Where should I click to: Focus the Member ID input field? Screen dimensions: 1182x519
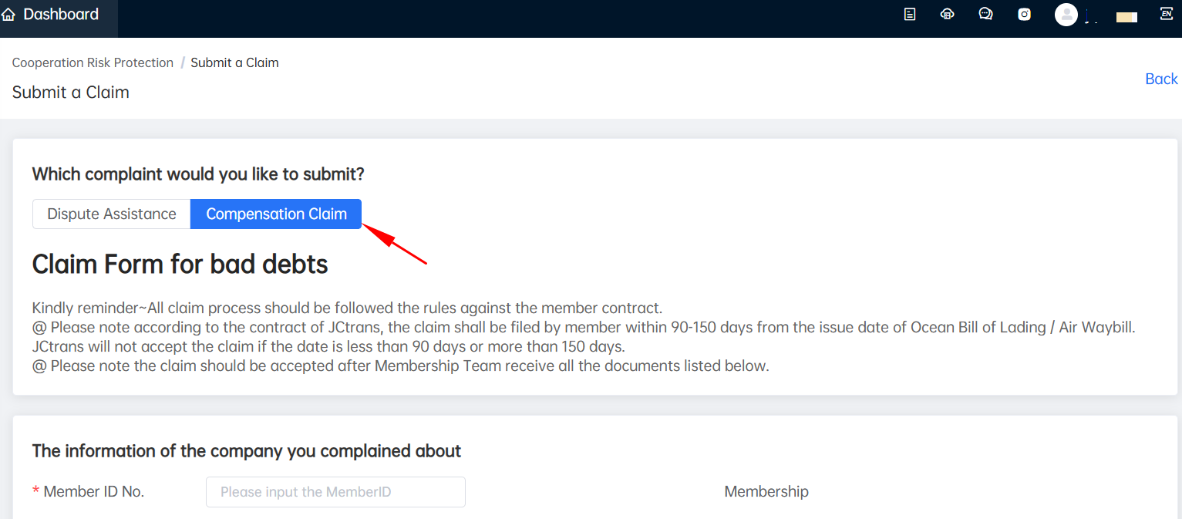(x=335, y=492)
